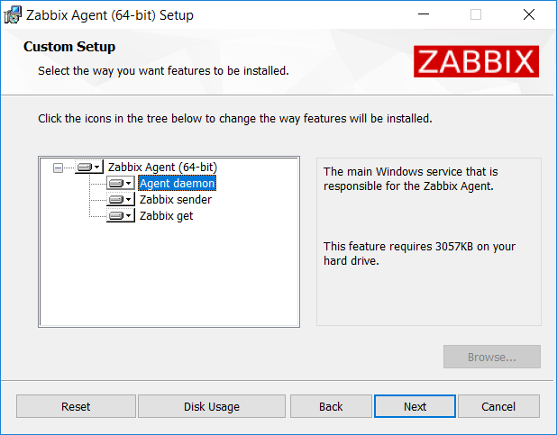Select the Zabbix get tree item
This screenshot has height=435, width=557.
point(166,216)
